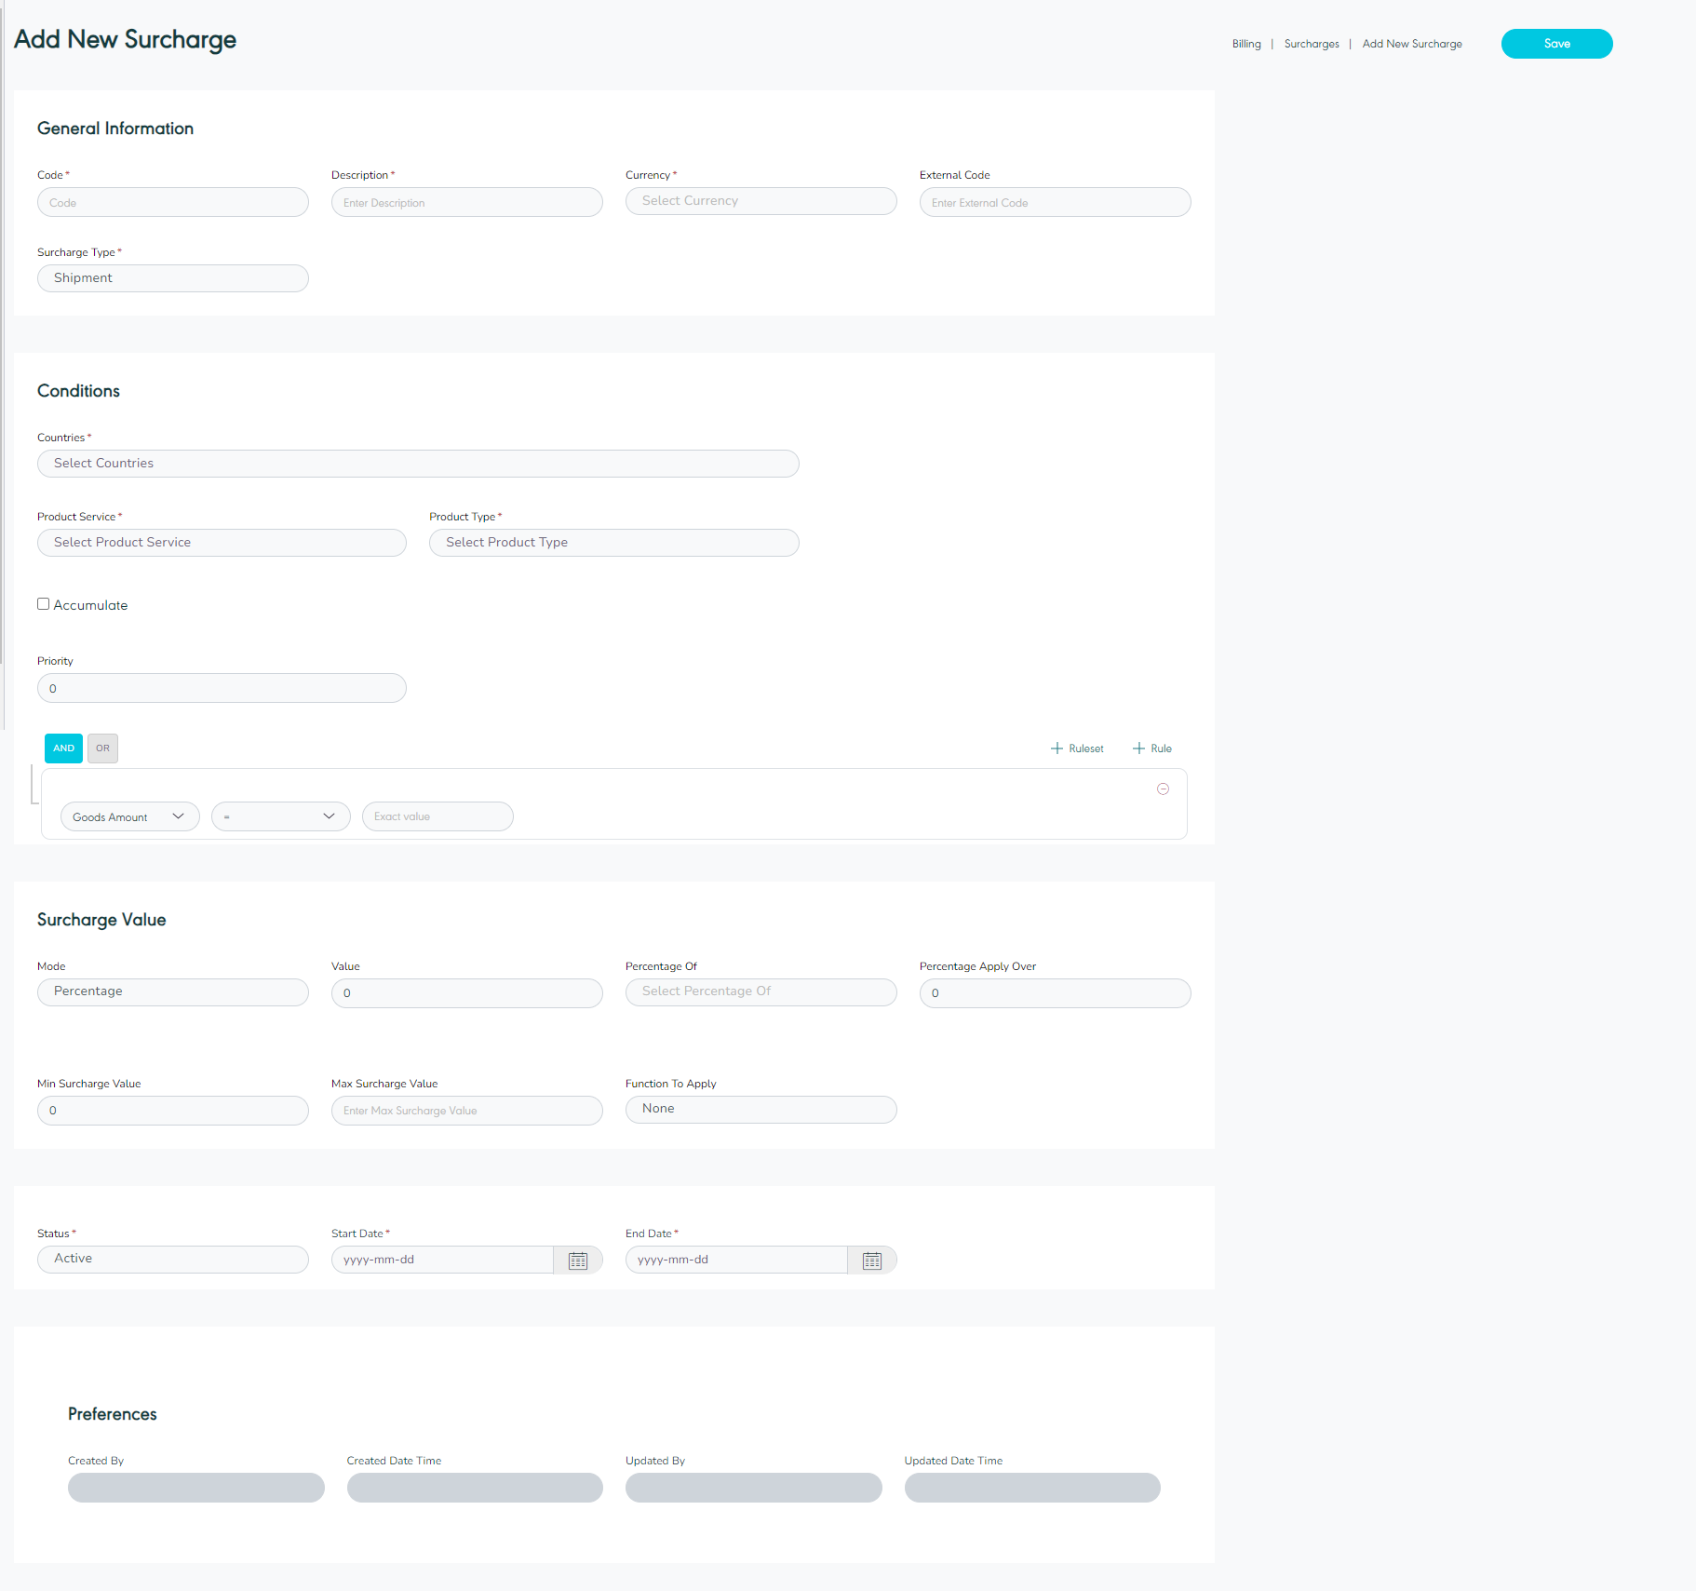Click the Save button

coord(1556,44)
